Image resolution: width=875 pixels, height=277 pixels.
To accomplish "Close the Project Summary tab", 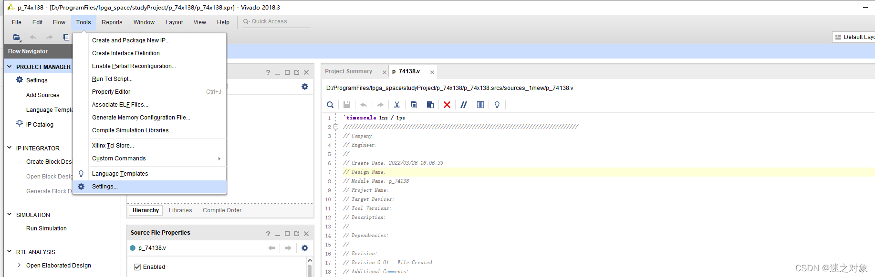I will (385, 72).
